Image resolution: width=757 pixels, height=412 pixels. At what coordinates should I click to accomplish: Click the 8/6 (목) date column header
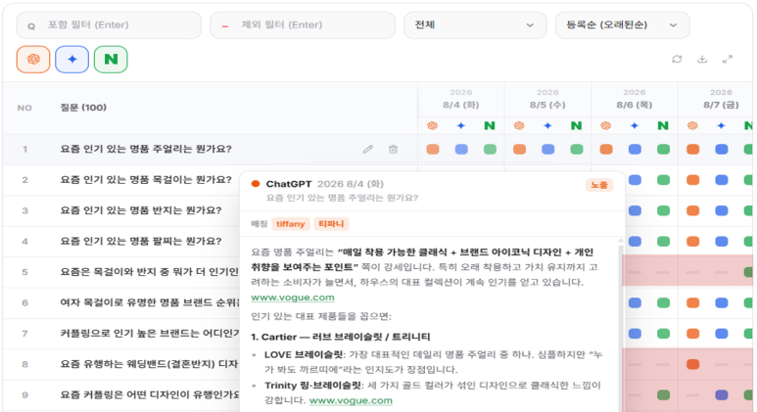pyautogui.click(x=635, y=100)
